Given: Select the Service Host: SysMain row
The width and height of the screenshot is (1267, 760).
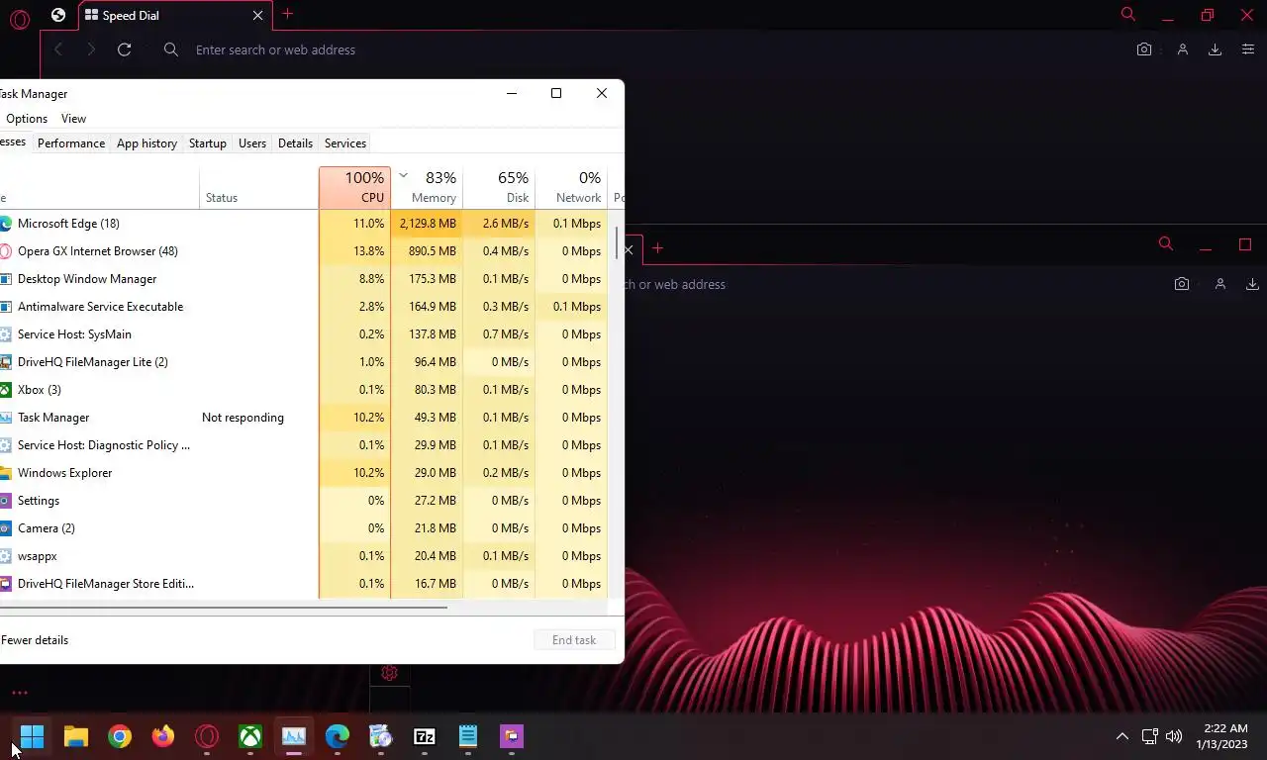Looking at the screenshot, I should click(303, 334).
